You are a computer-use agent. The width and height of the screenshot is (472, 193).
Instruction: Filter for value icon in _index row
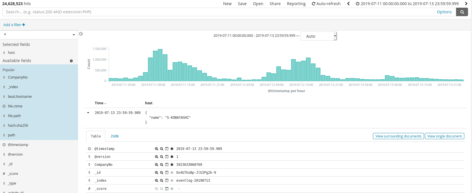tap(156, 181)
